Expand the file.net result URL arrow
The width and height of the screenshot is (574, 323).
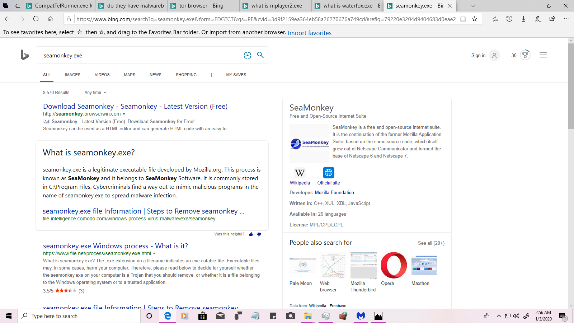(154, 254)
